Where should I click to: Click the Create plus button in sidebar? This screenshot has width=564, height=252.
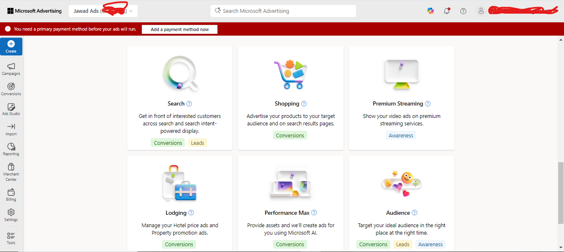pos(11,47)
